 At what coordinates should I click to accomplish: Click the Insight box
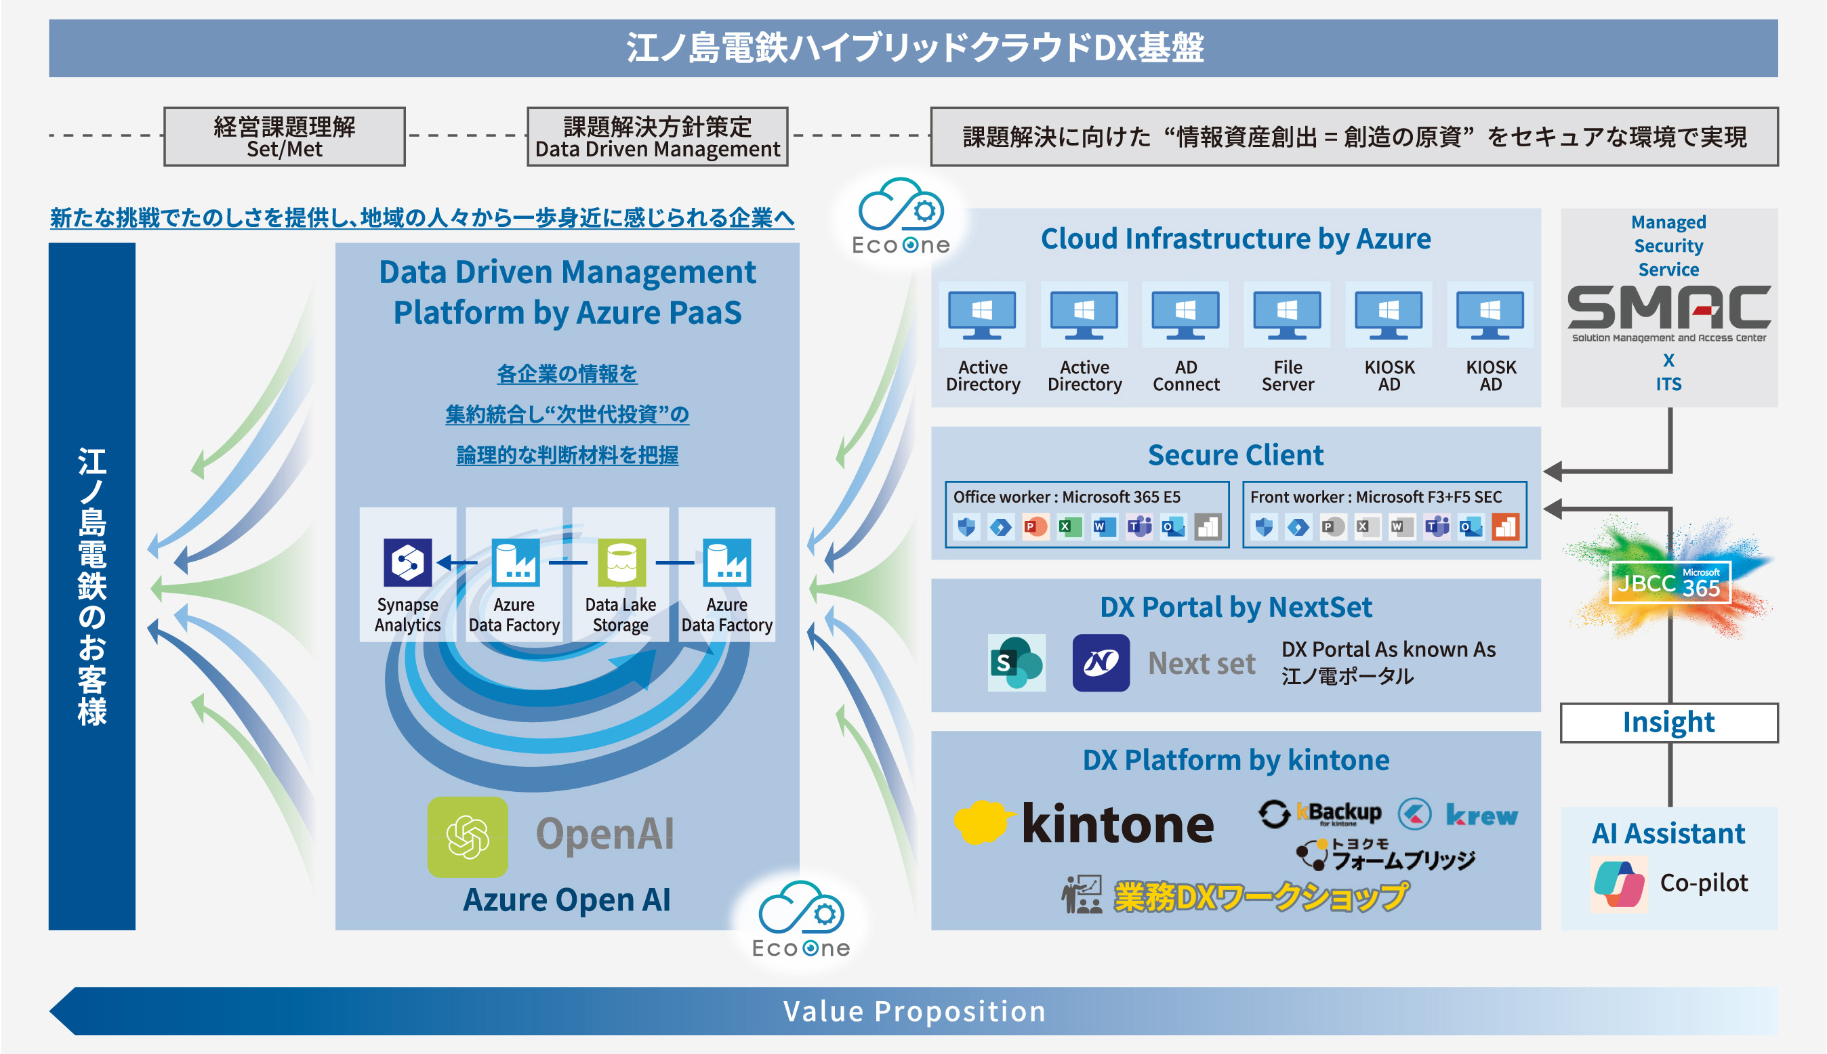click(1668, 723)
